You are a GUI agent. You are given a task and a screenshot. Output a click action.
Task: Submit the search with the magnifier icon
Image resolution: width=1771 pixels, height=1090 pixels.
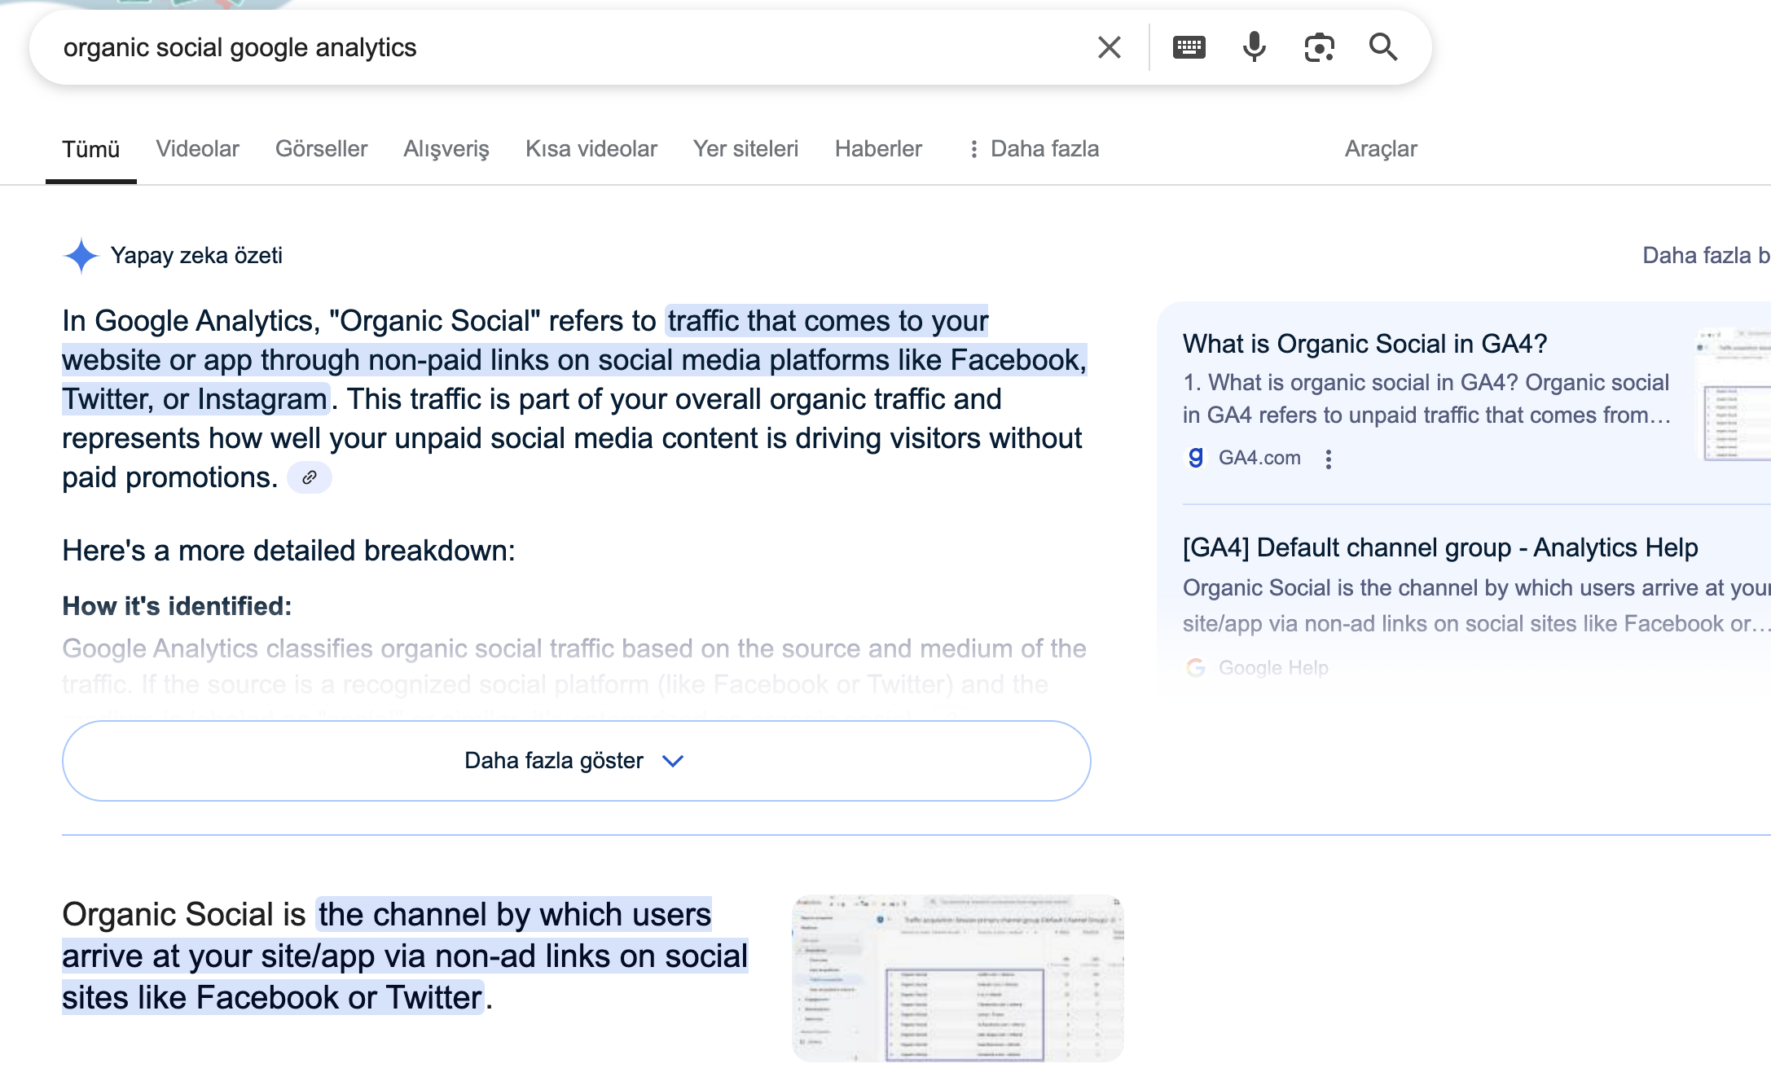(1382, 47)
